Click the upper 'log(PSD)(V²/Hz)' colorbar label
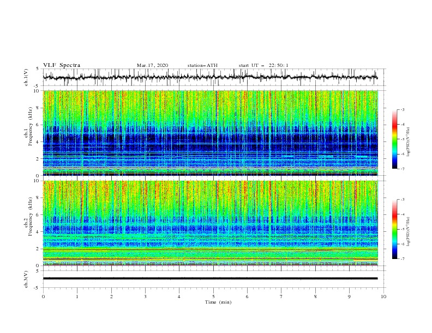Screen dimensions: 432x333 [x=409, y=142]
